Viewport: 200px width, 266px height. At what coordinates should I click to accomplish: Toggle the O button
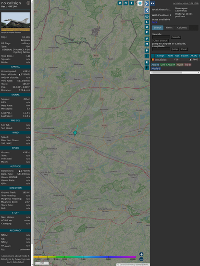tap(147, 27)
